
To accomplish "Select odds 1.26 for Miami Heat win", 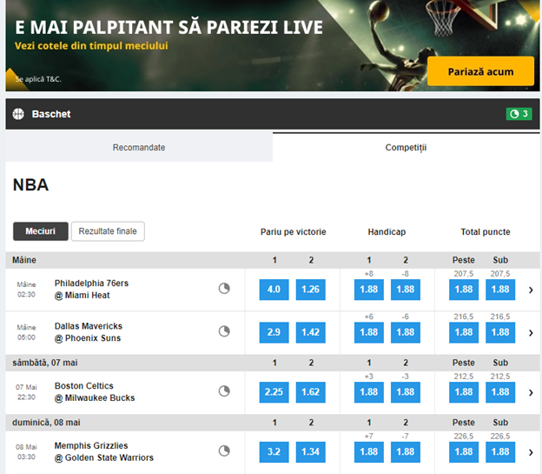I will click(310, 290).
